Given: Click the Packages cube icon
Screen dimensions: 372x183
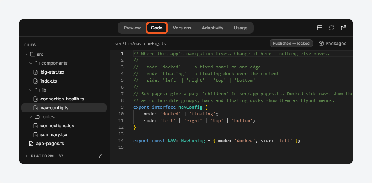Looking at the screenshot, I should 321,44.
